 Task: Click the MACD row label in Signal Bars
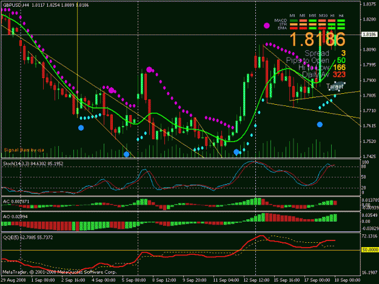pos(280,21)
